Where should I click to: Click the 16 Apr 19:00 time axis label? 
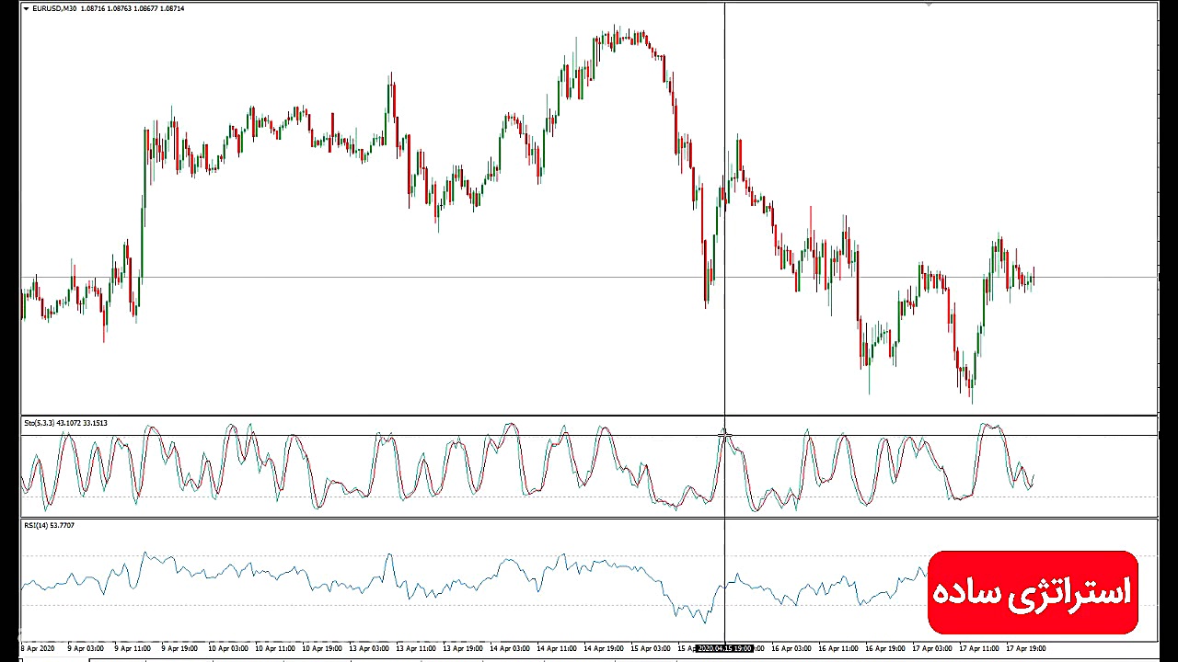pyautogui.click(x=885, y=648)
